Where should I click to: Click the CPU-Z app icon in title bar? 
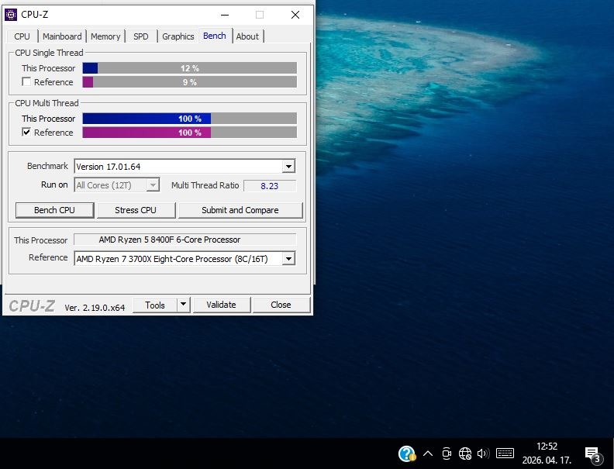pos(11,15)
